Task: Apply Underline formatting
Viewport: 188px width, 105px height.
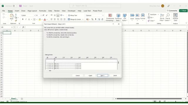Action: click(x=29, y=19)
